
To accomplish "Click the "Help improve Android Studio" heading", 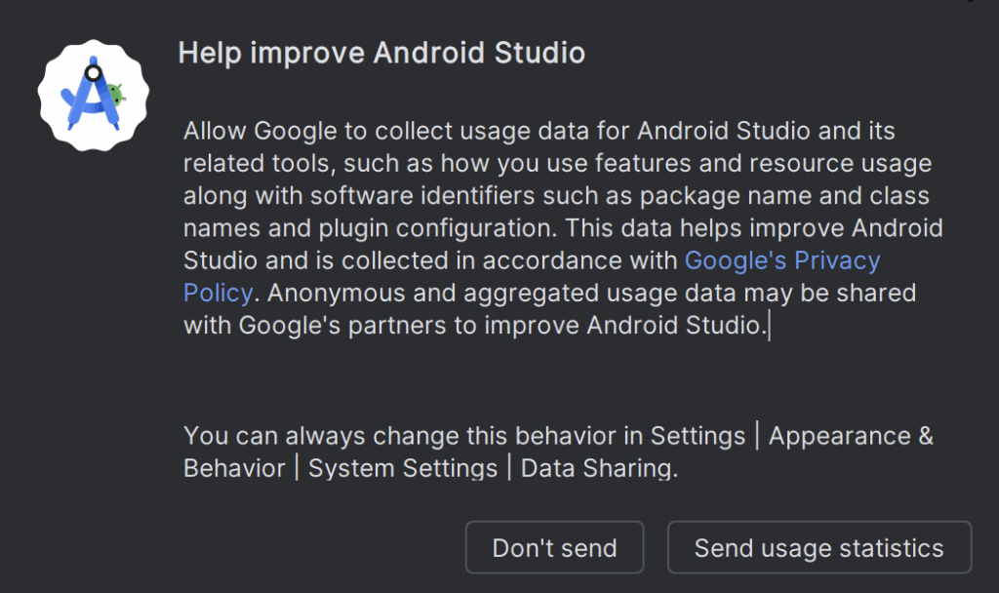I will click(381, 53).
